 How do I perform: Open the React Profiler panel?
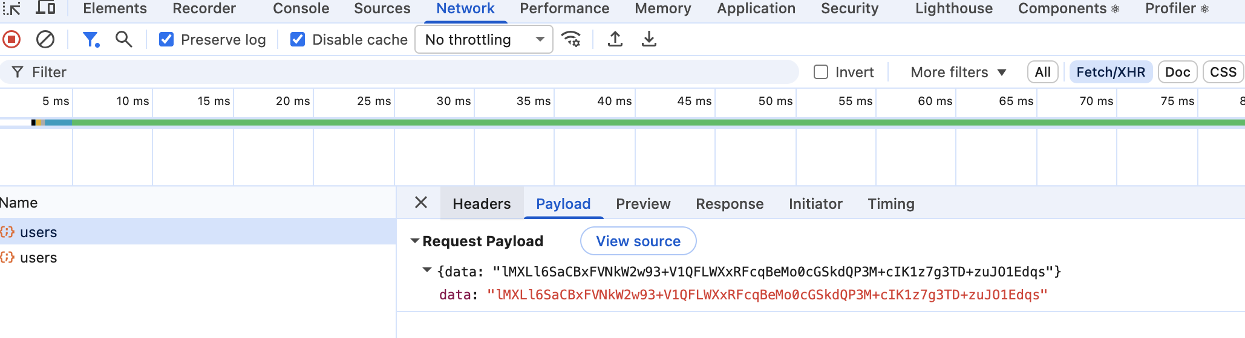tap(1177, 8)
